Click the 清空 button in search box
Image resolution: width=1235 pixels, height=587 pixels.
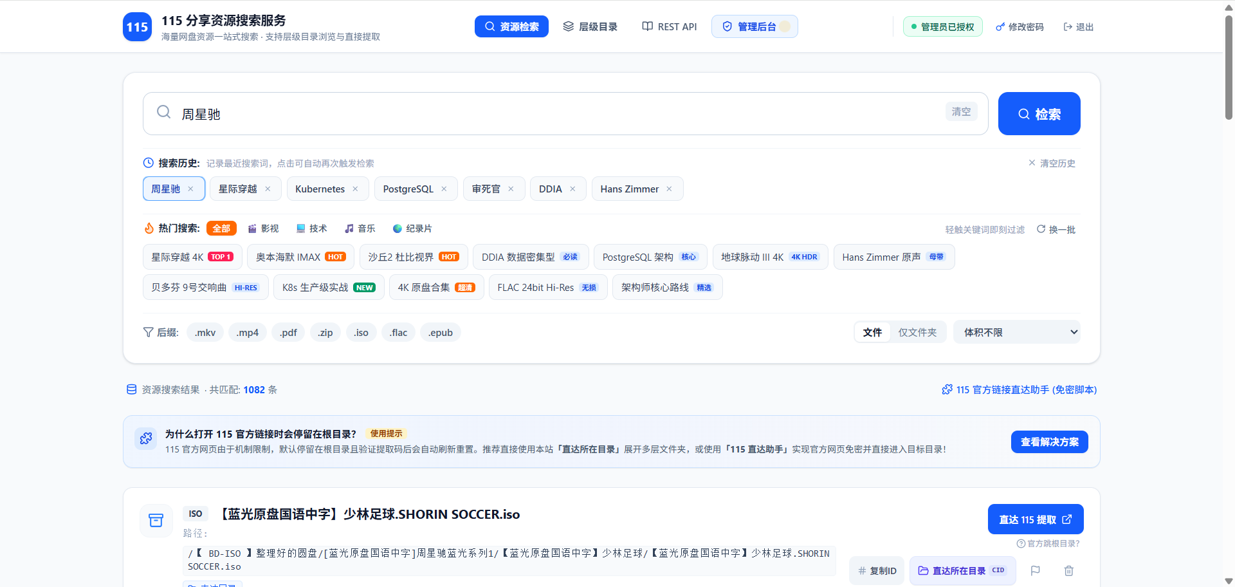(x=962, y=111)
